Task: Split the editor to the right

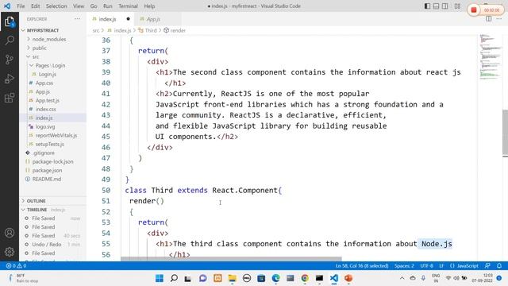Action: click(x=489, y=19)
